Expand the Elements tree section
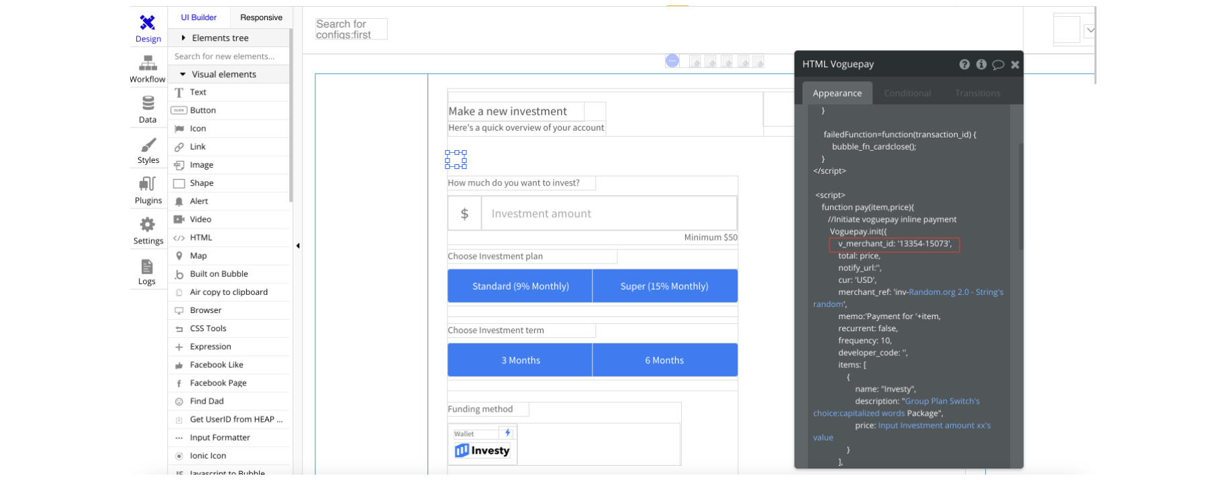The image size is (1228, 480). (x=219, y=38)
